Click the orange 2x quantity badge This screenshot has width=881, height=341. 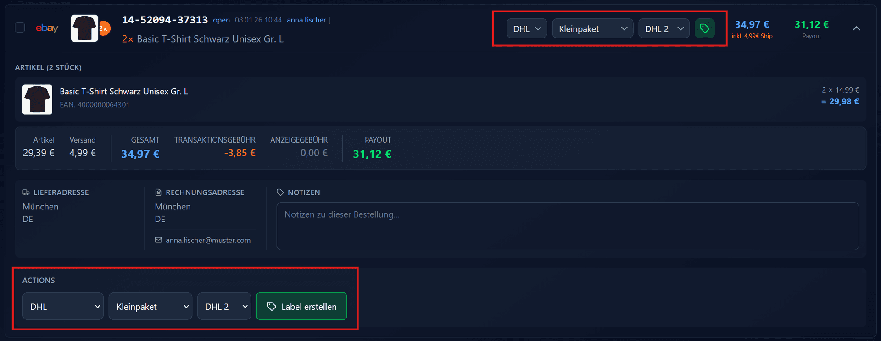pos(104,28)
